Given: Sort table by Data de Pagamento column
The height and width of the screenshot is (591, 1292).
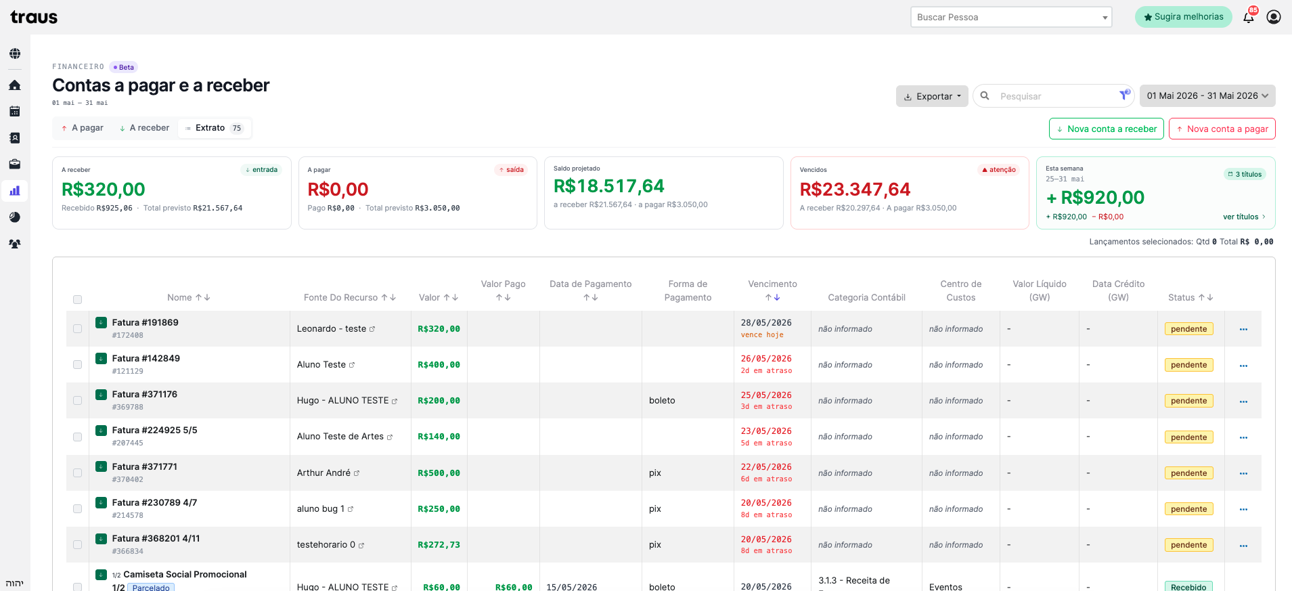Looking at the screenshot, I should coord(591,297).
